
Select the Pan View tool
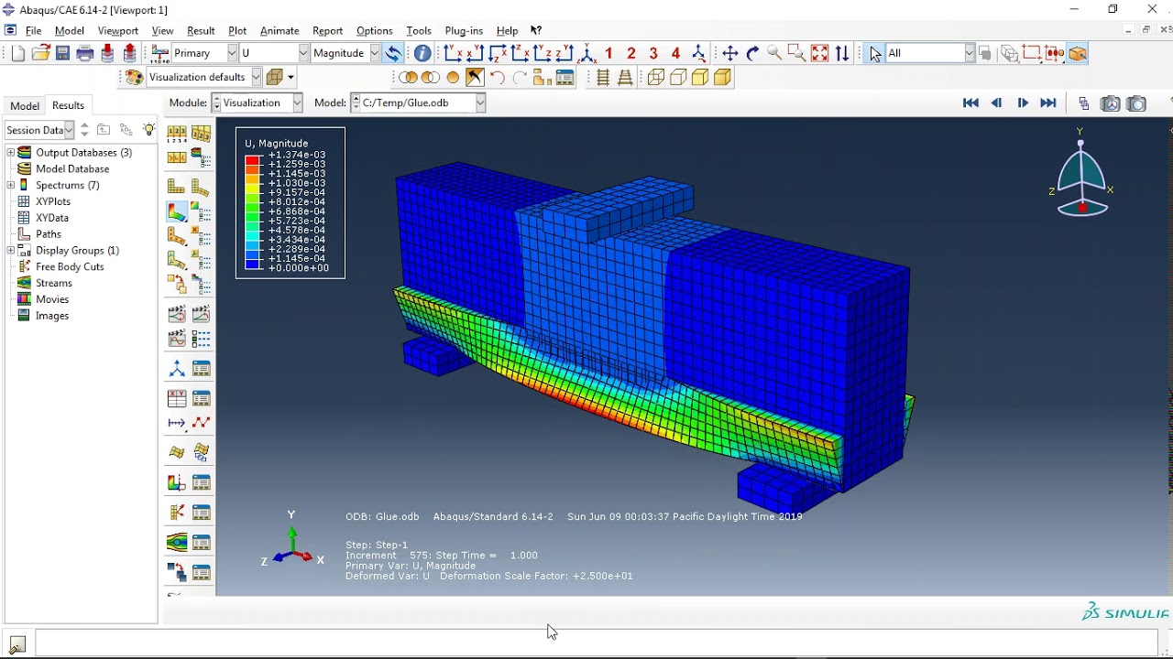click(730, 53)
